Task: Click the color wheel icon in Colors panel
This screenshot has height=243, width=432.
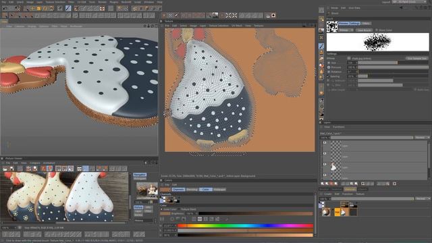Action: click(x=172, y=219)
